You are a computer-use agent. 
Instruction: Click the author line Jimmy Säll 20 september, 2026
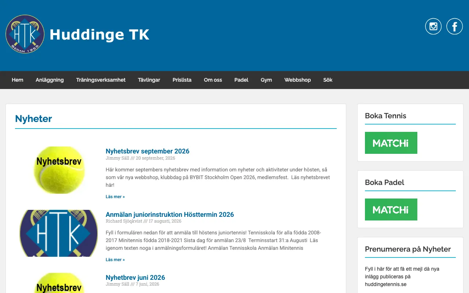pos(140,158)
